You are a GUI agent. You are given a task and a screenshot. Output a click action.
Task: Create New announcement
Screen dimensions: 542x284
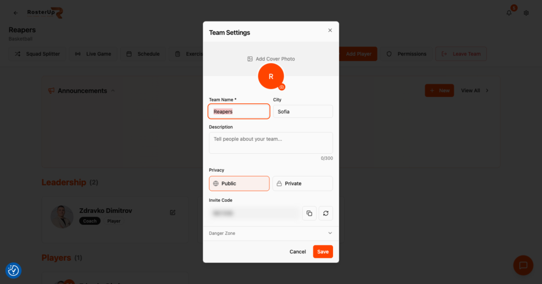point(439,91)
